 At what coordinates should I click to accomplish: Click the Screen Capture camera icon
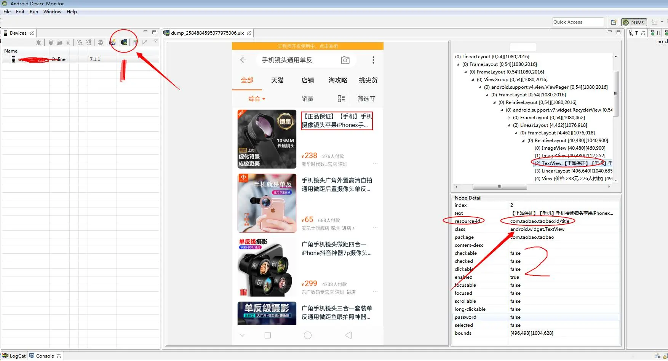coord(113,42)
